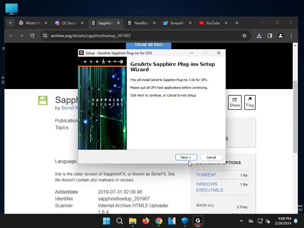Viewport: 304px width, 228px height.
Task: Open the Windows Start menu
Action: (106, 221)
